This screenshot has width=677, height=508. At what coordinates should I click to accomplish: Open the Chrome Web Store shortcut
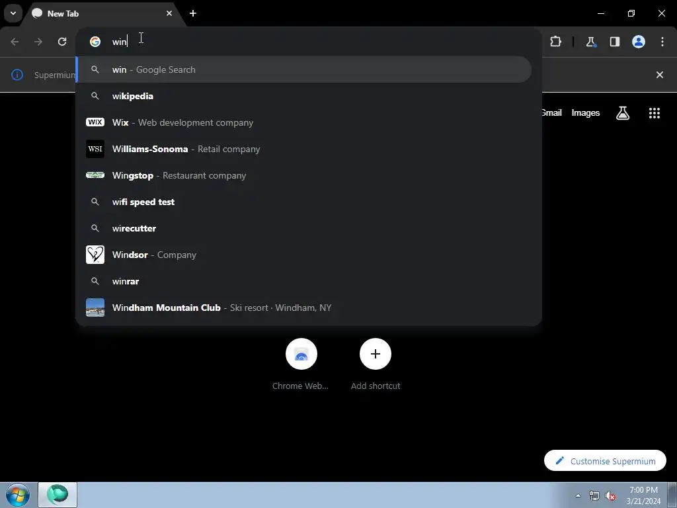pos(301,364)
